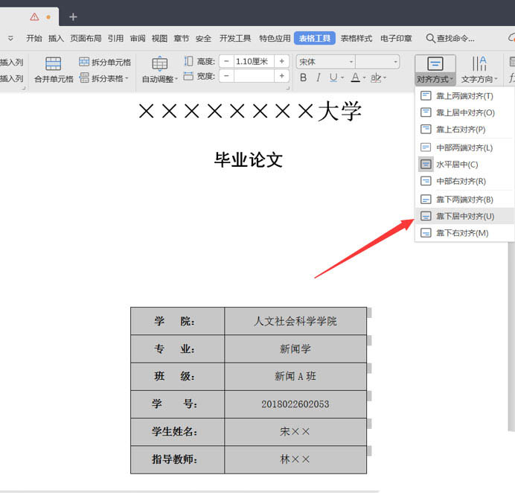Click the 拆分单元格 (split cells) icon

point(84,62)
